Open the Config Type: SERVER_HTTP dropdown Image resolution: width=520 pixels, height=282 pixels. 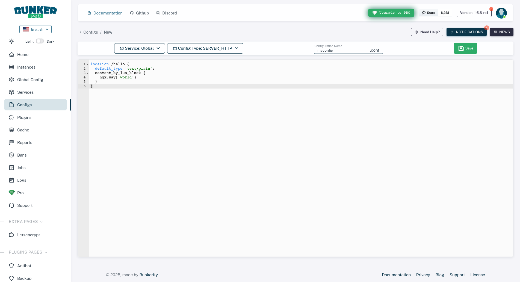(x=205, y=48)
